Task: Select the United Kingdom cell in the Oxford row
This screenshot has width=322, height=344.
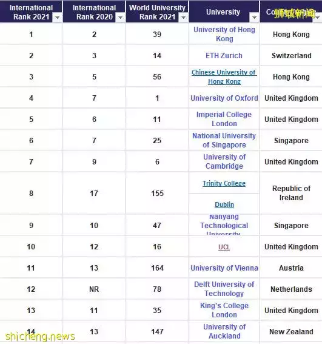Action: point(291,98)
